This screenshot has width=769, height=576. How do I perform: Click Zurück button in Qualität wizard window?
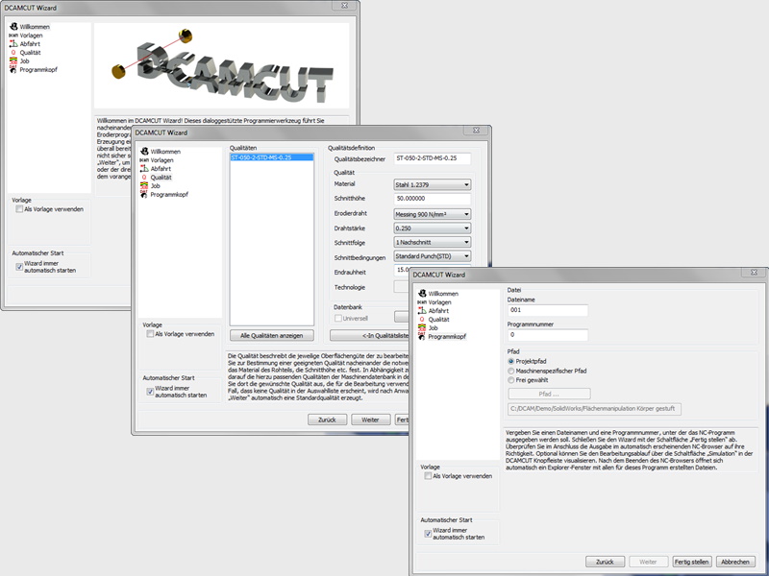pos(327,420)
